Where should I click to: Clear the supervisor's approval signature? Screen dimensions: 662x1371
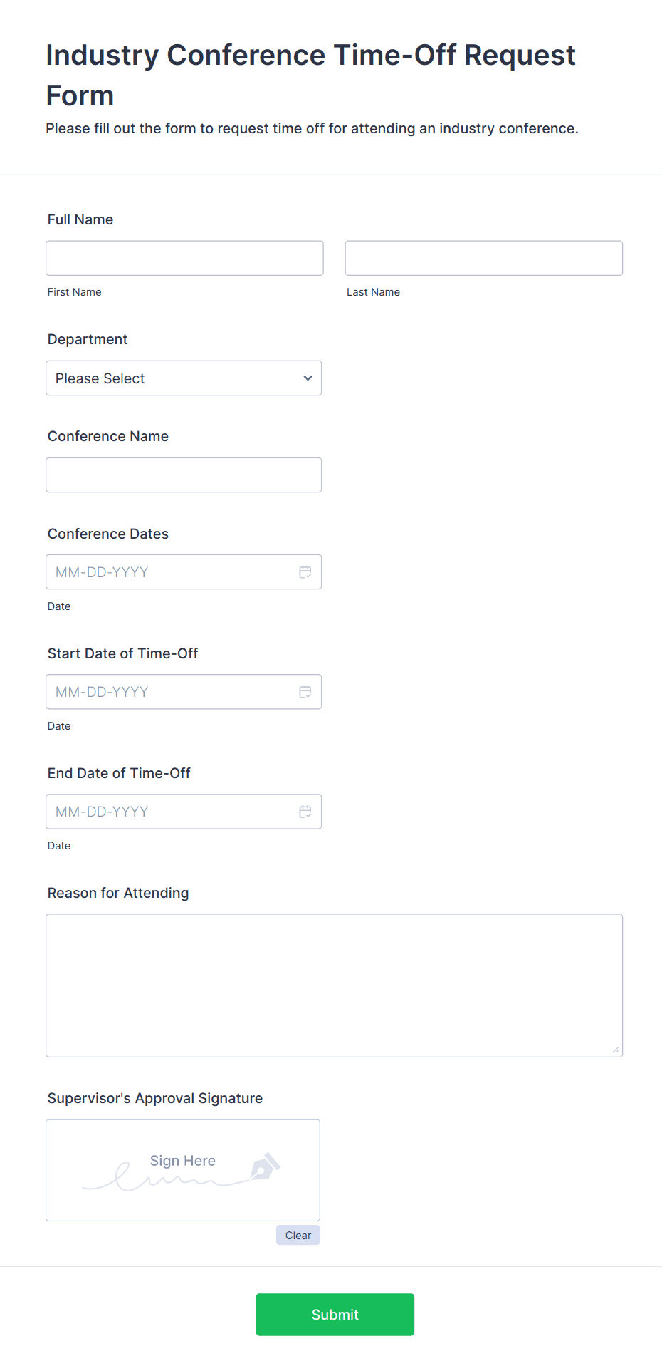[298, 1235]
